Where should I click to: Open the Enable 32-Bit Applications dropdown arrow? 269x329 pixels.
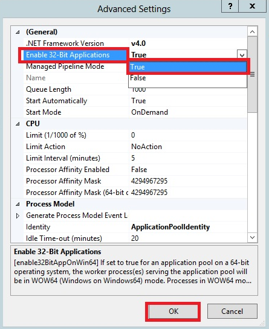(242, 55)
